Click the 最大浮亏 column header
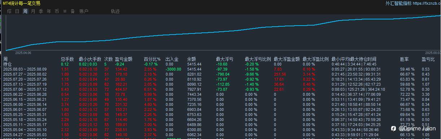 click(x=224, y=59)
